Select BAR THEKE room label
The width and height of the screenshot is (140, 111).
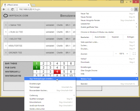pyautogui.click(x=11, y=64)
